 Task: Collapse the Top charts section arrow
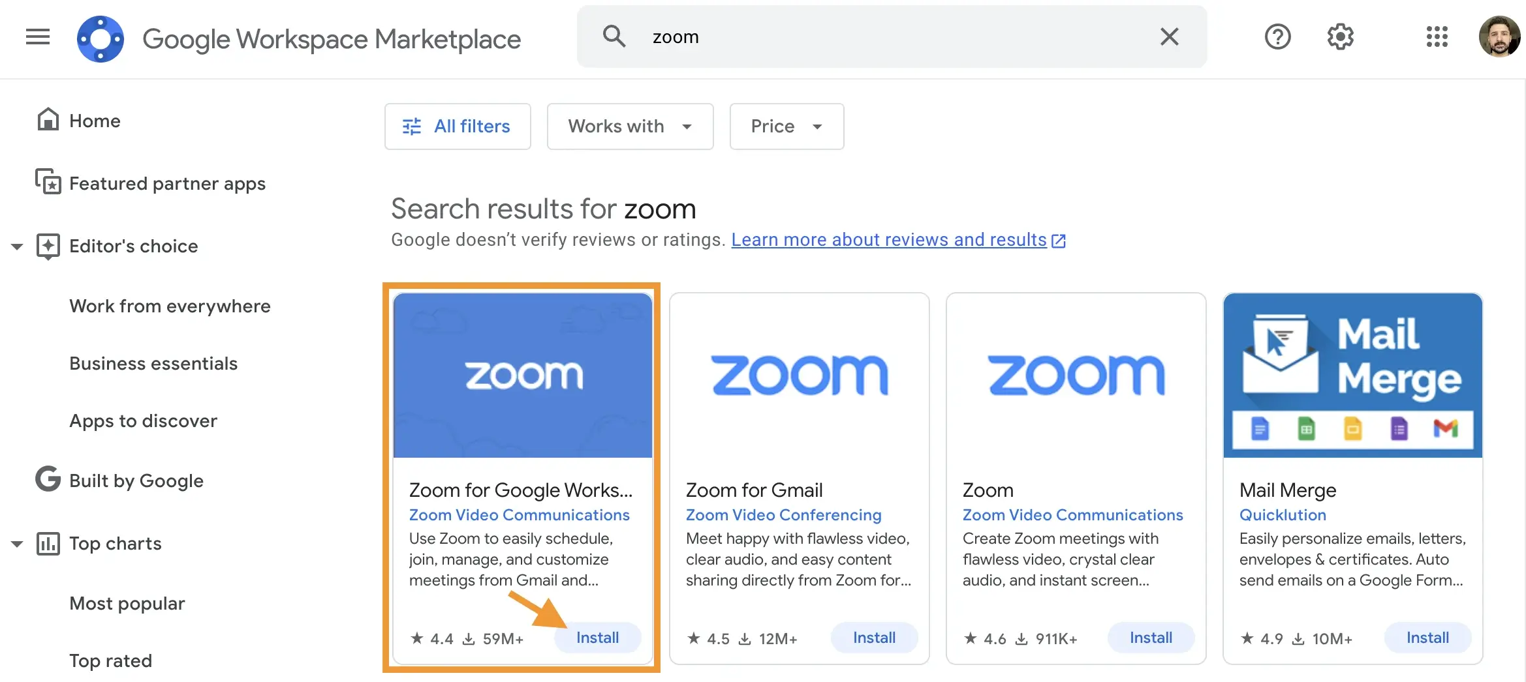click(x=17, y=544)
